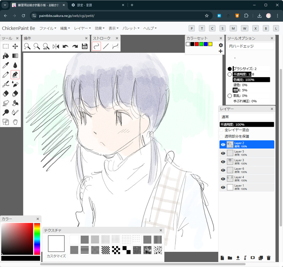This screenshot has width=283, height=267.
Task: Click the zoom in magnifier
Action: pyautogui.click(x=27, y=46)
